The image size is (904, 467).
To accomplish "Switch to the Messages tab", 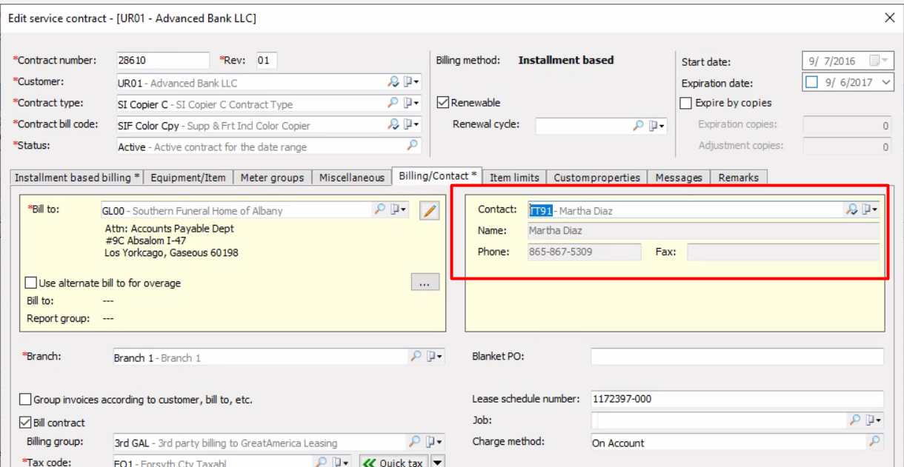I will (679, 178).
